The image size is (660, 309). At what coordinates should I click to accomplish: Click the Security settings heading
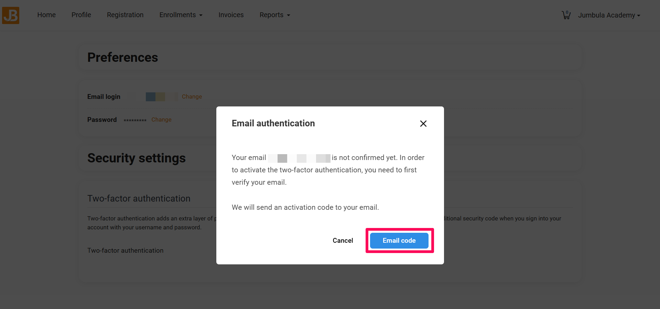tap(137, 158)
